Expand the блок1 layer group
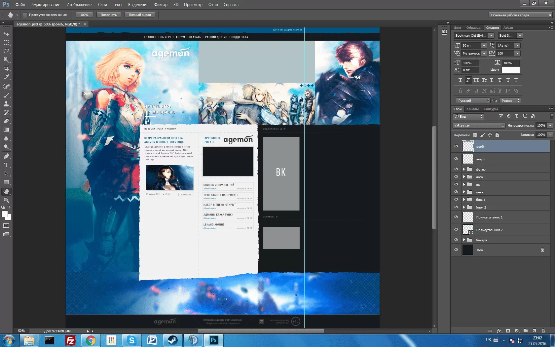555x347 pixels. (x=464, y=200)
